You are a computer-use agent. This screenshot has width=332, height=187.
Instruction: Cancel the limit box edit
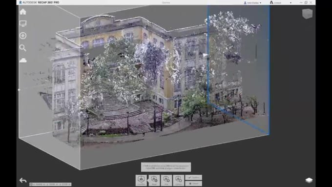[193, 184]
